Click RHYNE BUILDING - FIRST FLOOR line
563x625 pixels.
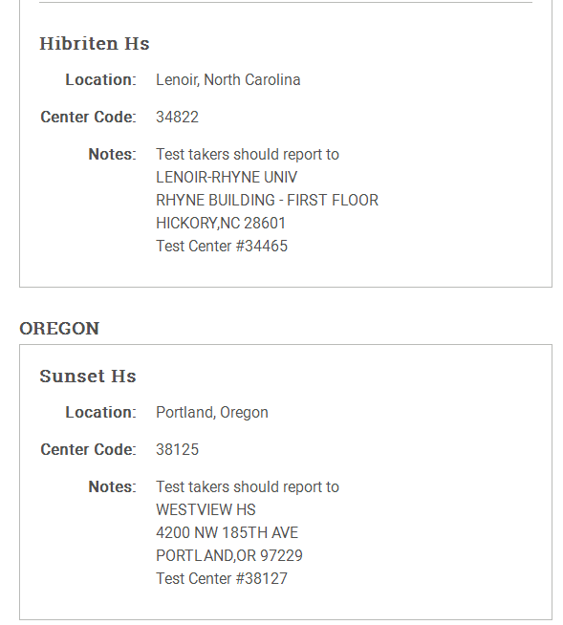pyautogui.click(x=267, y=200)
